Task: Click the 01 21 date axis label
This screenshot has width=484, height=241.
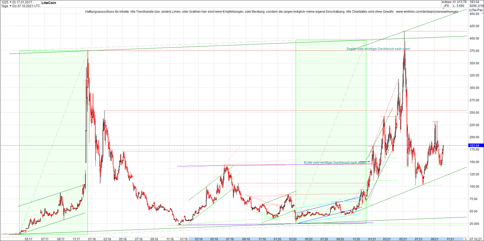Action: [x=372, y=239]
